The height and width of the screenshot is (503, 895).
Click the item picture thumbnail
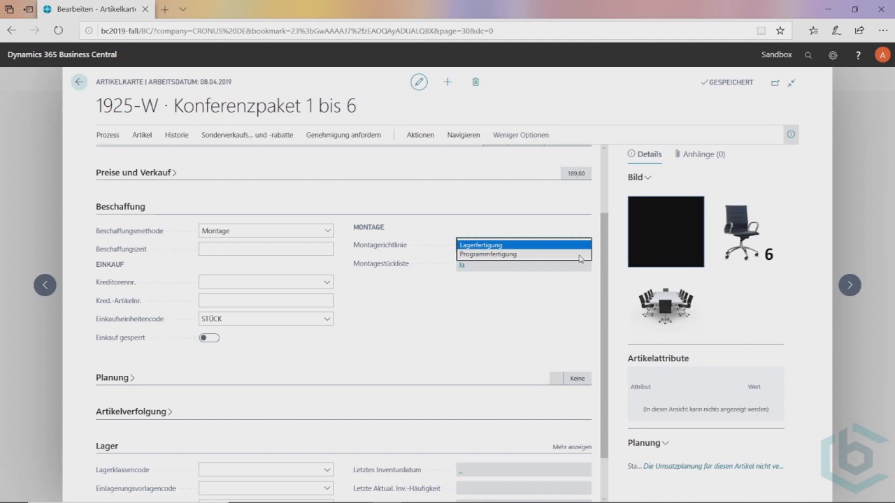pyautogui.click(x=666, y=231)
